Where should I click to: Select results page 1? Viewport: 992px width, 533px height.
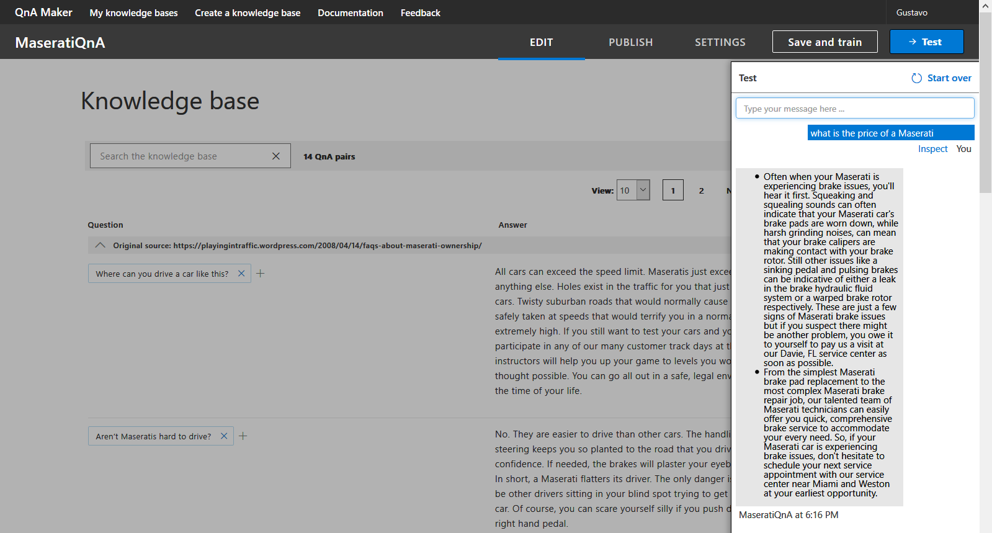673,190
